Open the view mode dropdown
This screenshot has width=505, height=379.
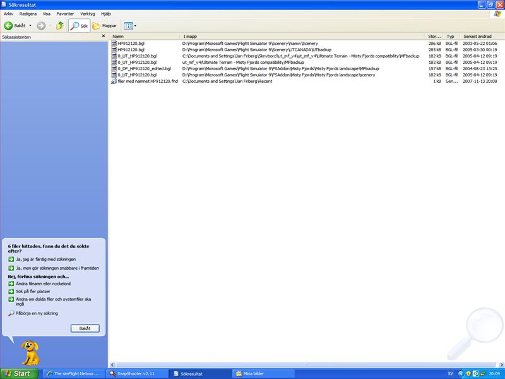(130, 26)
